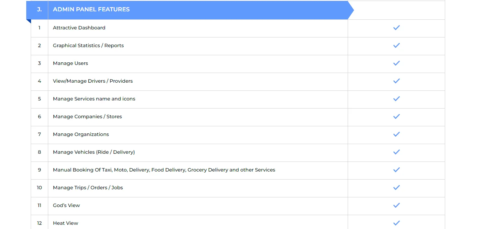Screen dimensions: 484x229
Task: Click the Manage Services name and icons checkmark
Action: tap(396, 99)
